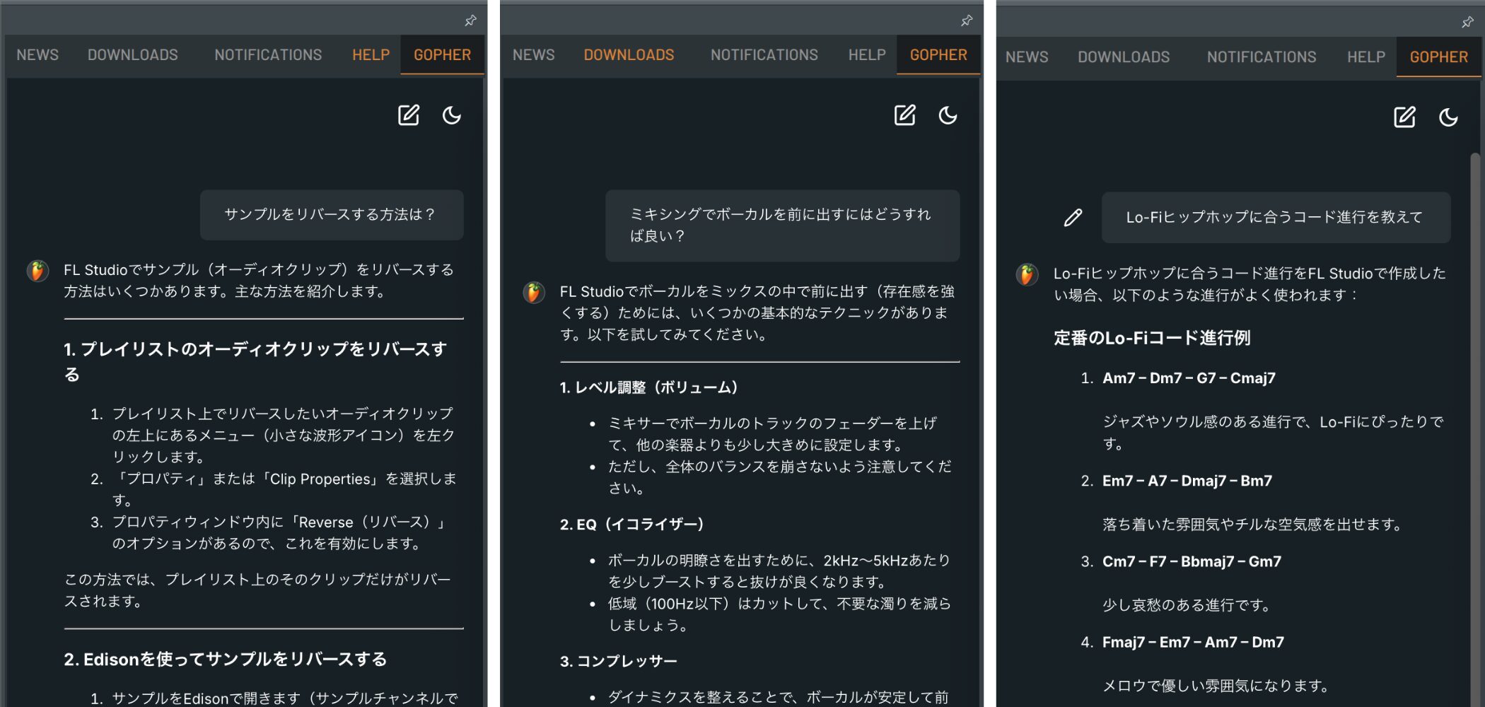Start a new chat in the middle panel
Screen dimensions: 1485x707
[905, 115]
